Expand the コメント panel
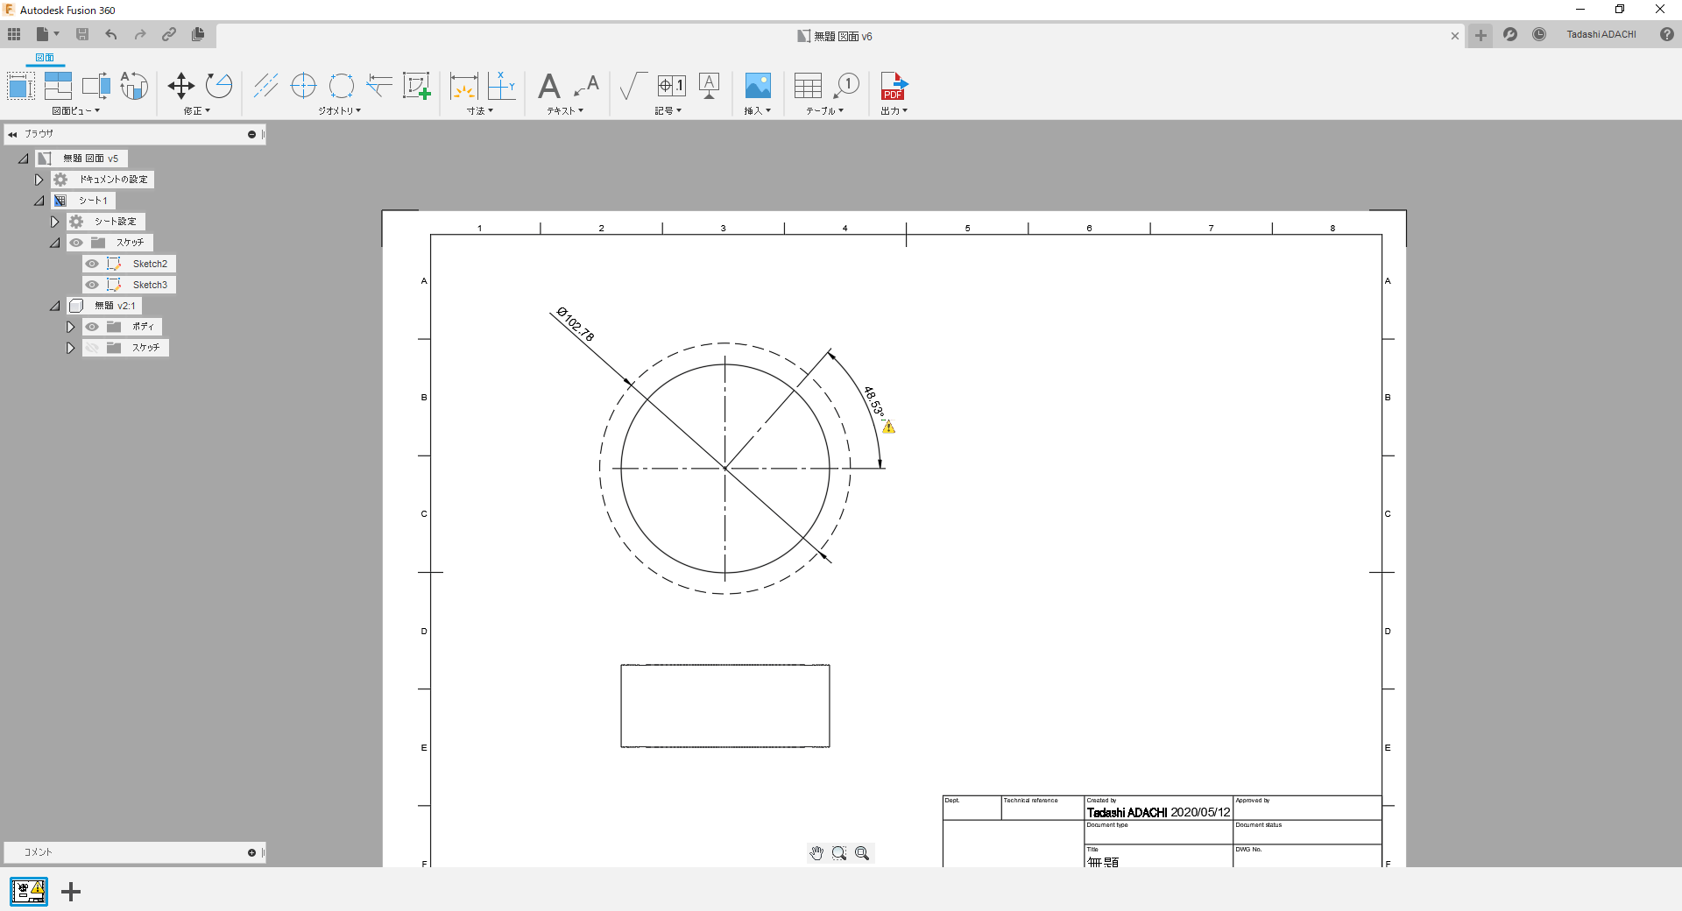Image resolution: width=1682 pixels, height=911 pixels. click(251, 852)
